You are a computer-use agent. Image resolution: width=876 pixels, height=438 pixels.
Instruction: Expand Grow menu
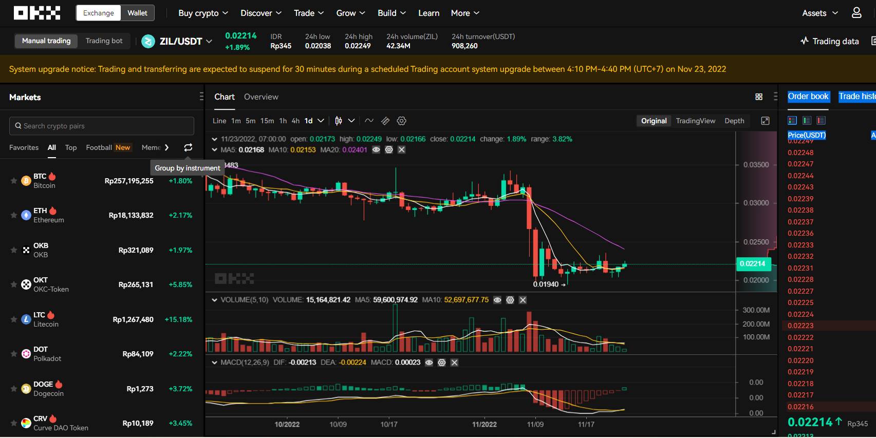[x=350, y=13]
